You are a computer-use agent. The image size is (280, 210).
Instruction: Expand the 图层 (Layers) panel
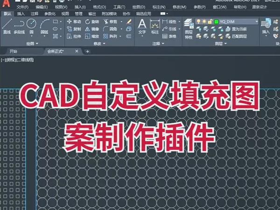[221, 43]
